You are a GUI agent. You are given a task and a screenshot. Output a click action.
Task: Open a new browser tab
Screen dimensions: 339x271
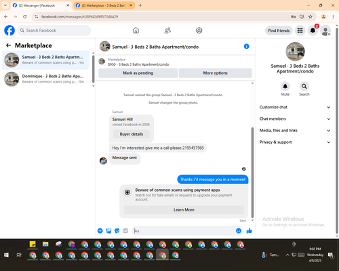140,5
